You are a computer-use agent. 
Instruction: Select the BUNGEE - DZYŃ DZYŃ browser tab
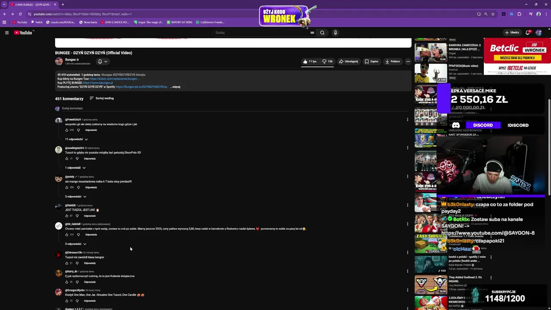pos(33,4)
